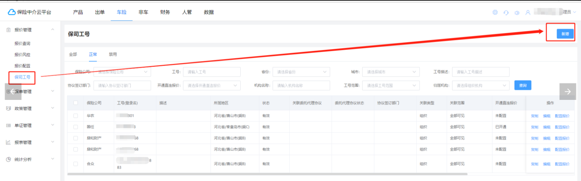
Task: Click the 新增 button
Action: [x=565, y=34]
